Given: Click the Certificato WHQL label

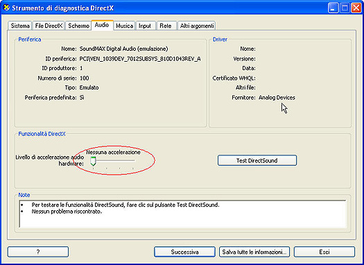Looking at the screenshot, I should click(234, 78).
